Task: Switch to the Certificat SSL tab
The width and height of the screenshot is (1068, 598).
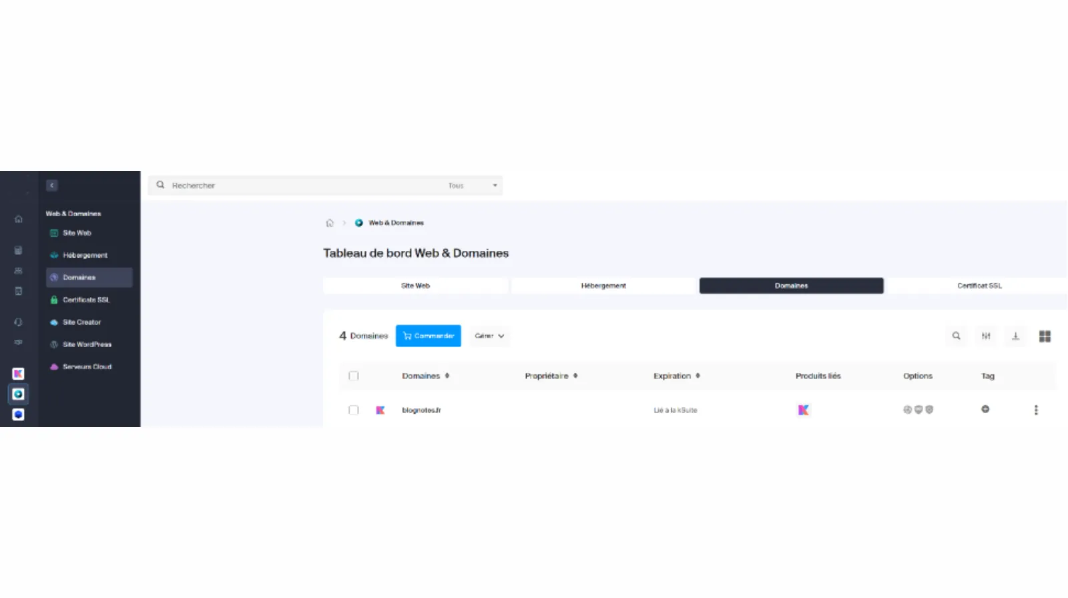Action: click(979, 286)
